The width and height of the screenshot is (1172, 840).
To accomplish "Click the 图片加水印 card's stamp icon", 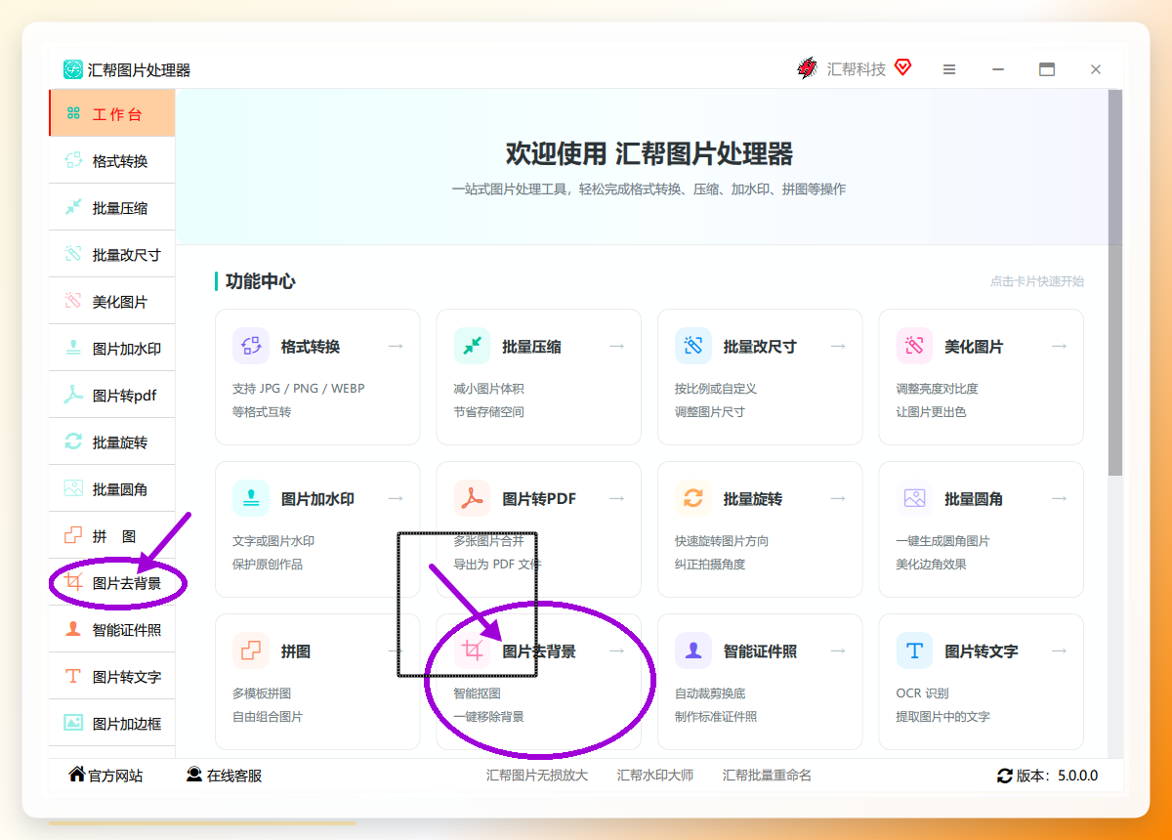I will pos(251,498).
